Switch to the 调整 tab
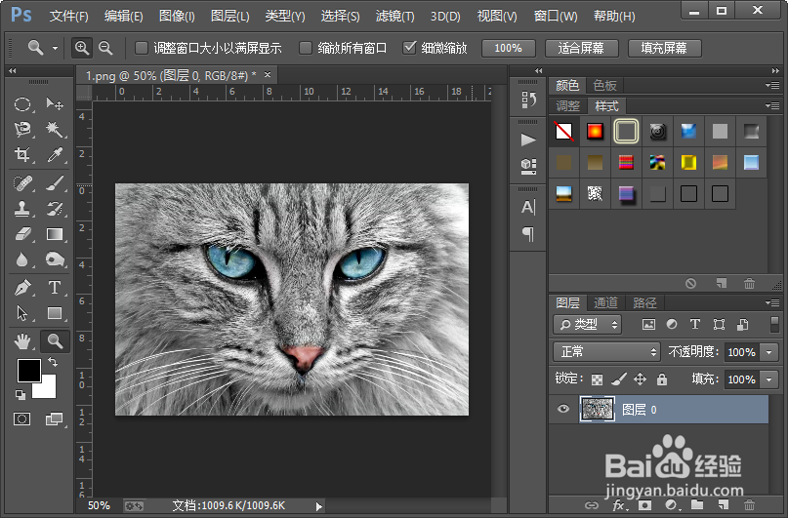The image size is (788, 518). (x=568, y=106)
